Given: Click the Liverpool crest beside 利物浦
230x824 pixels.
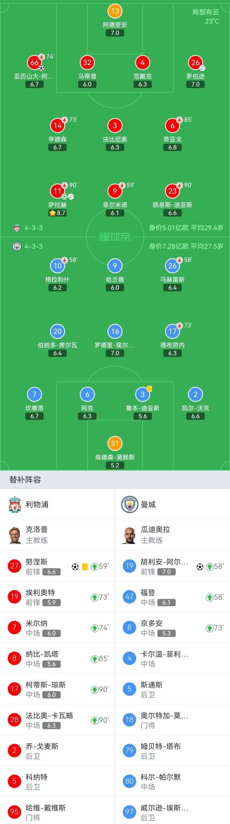Looking at the screenshot, I should pos(15,505).
